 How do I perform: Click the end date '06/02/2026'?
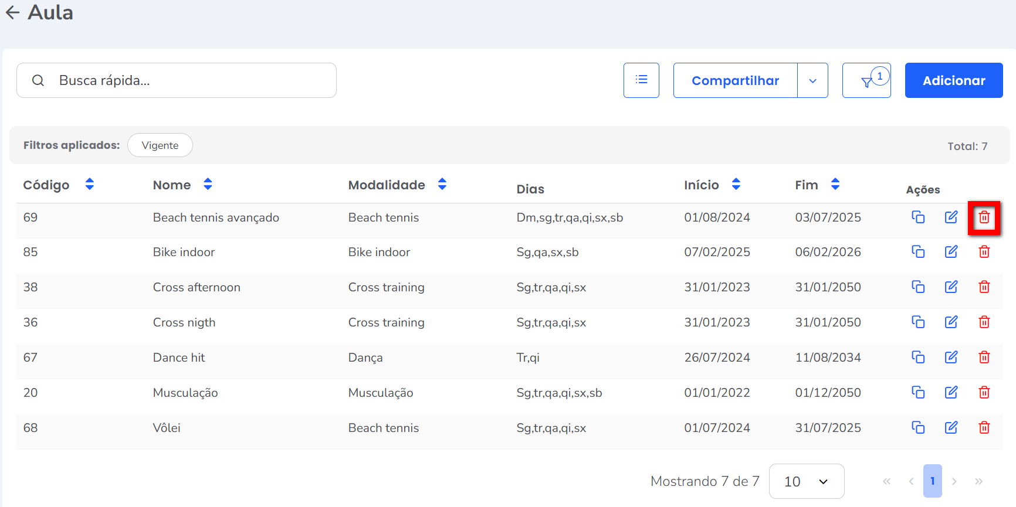(x=828, y=252)
